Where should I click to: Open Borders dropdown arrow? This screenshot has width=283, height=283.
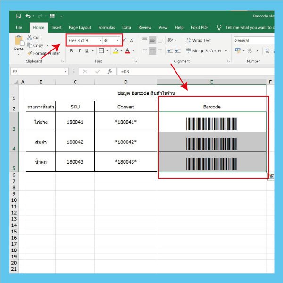point(107,51)
